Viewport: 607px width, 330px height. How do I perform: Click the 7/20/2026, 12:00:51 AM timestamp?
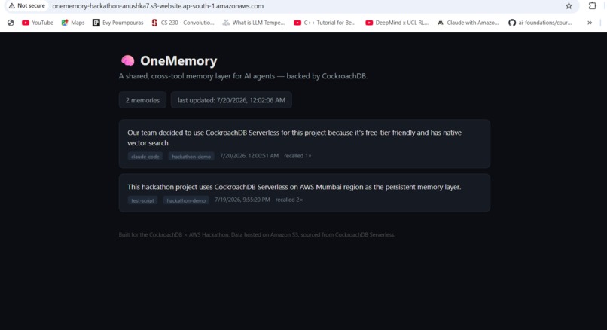click(249, 156)
